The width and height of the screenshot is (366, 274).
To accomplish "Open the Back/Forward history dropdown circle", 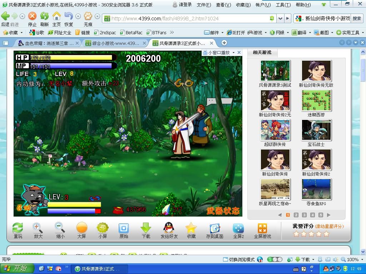I will (22, 16).
